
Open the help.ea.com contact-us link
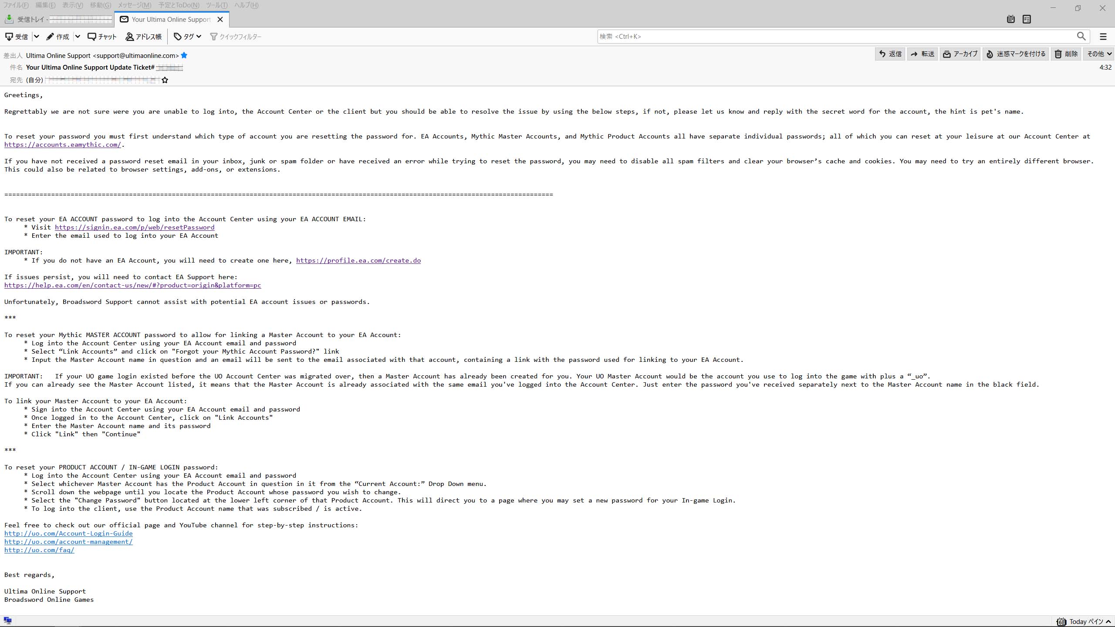pos(133,285)
